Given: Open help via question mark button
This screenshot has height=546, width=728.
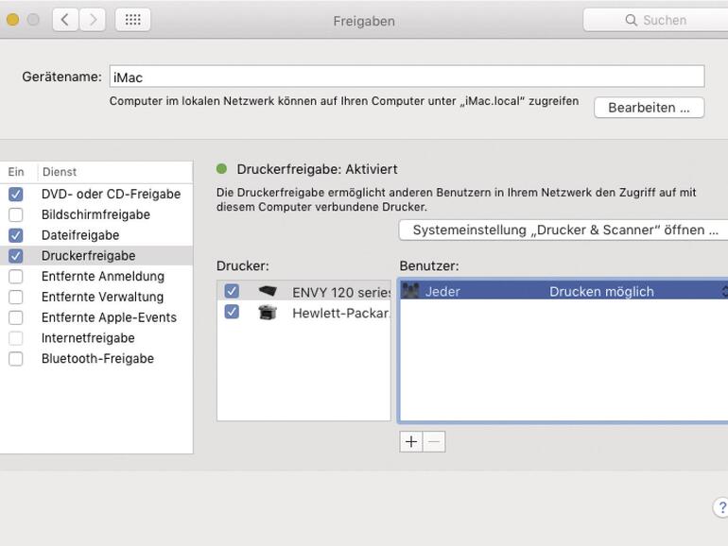Looking at the screenshot, I should [721, 507].
